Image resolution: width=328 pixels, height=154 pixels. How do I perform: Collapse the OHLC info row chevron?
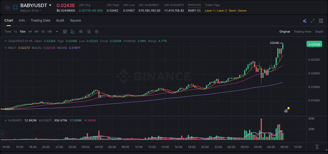[x=6, y=41]
